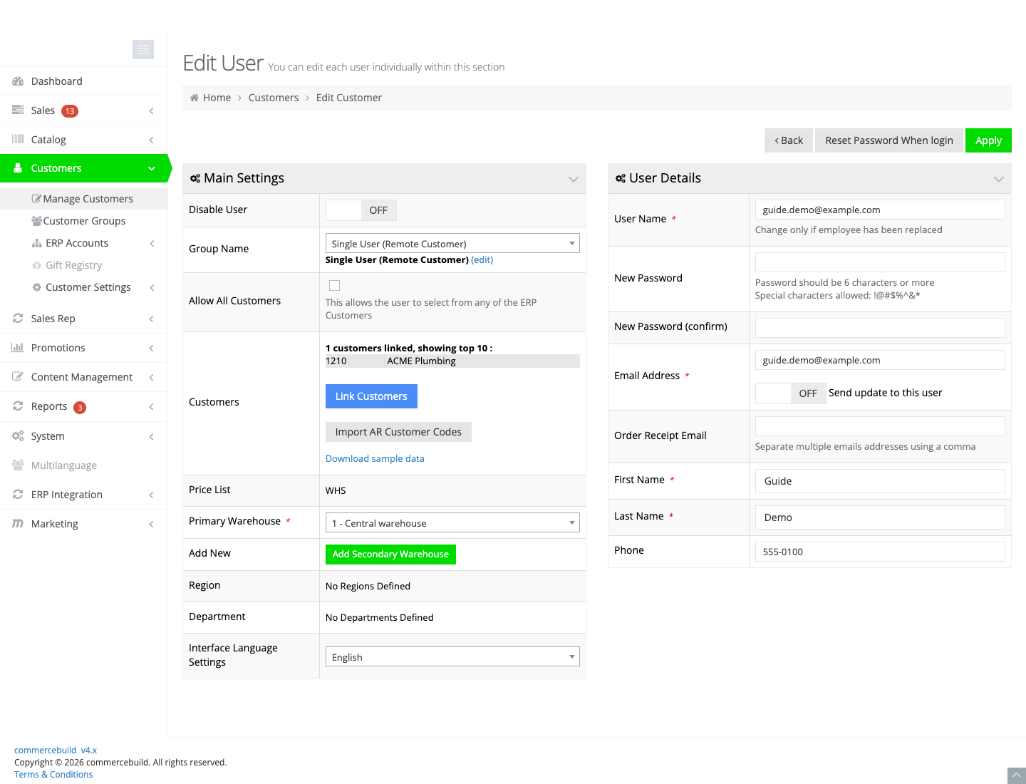This screenshot has height=784, width=1026.
Task: Click the hamburger menu collapse icon
Action: [143, 49]
